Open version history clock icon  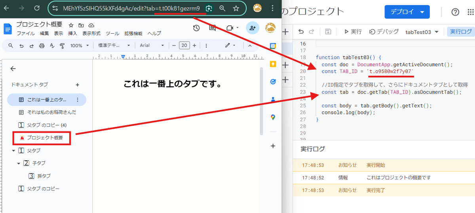(196, 28)
